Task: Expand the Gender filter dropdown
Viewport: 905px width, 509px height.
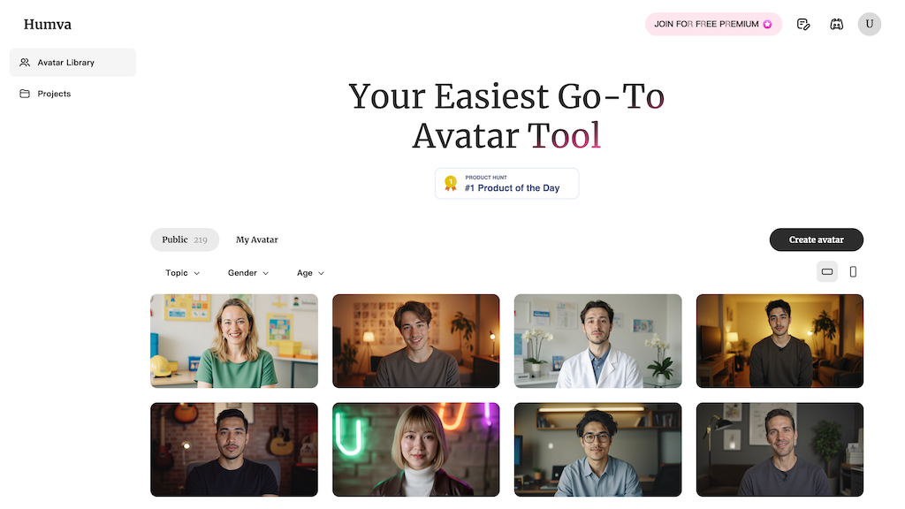Action: pos(248,273)
